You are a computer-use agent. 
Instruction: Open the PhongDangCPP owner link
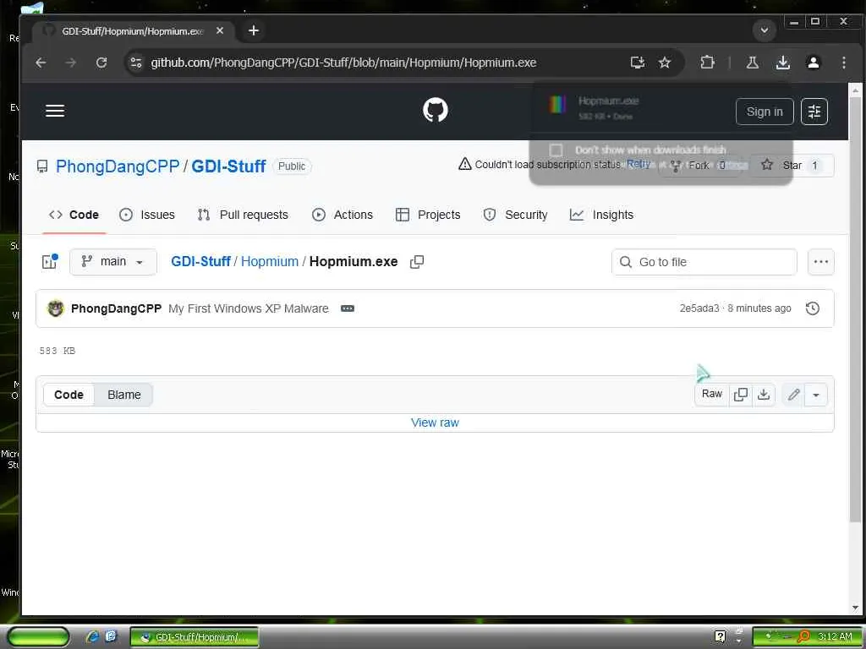point(118,166)
